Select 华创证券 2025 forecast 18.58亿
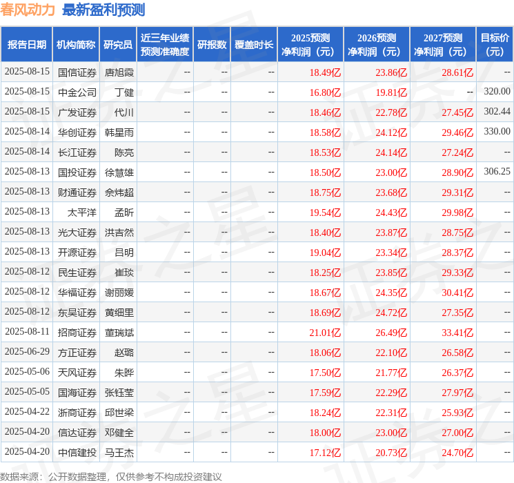 point(325,132)
